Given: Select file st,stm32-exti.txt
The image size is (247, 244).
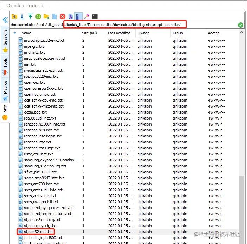Looking at the screenshot, I should (x=38, y=232).
